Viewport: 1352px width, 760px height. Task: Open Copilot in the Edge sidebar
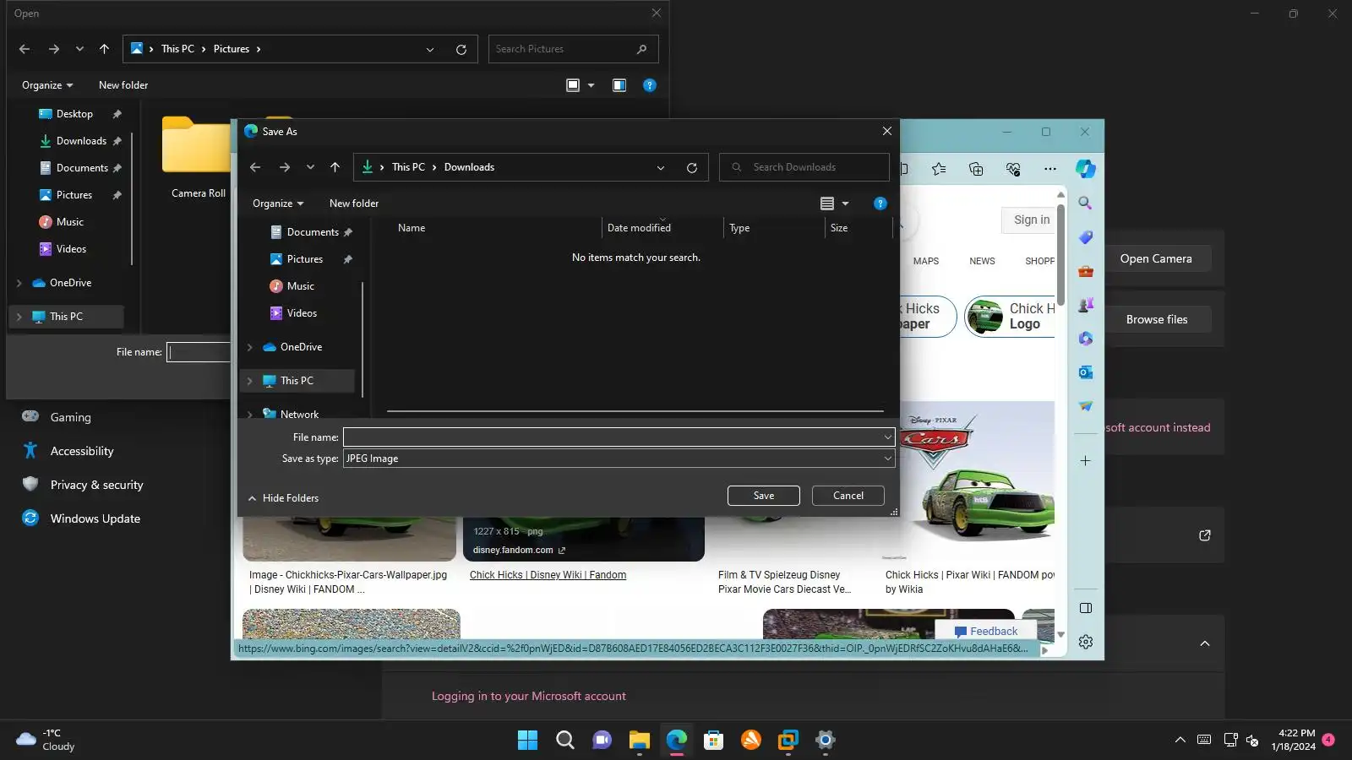coord(1086,169)
